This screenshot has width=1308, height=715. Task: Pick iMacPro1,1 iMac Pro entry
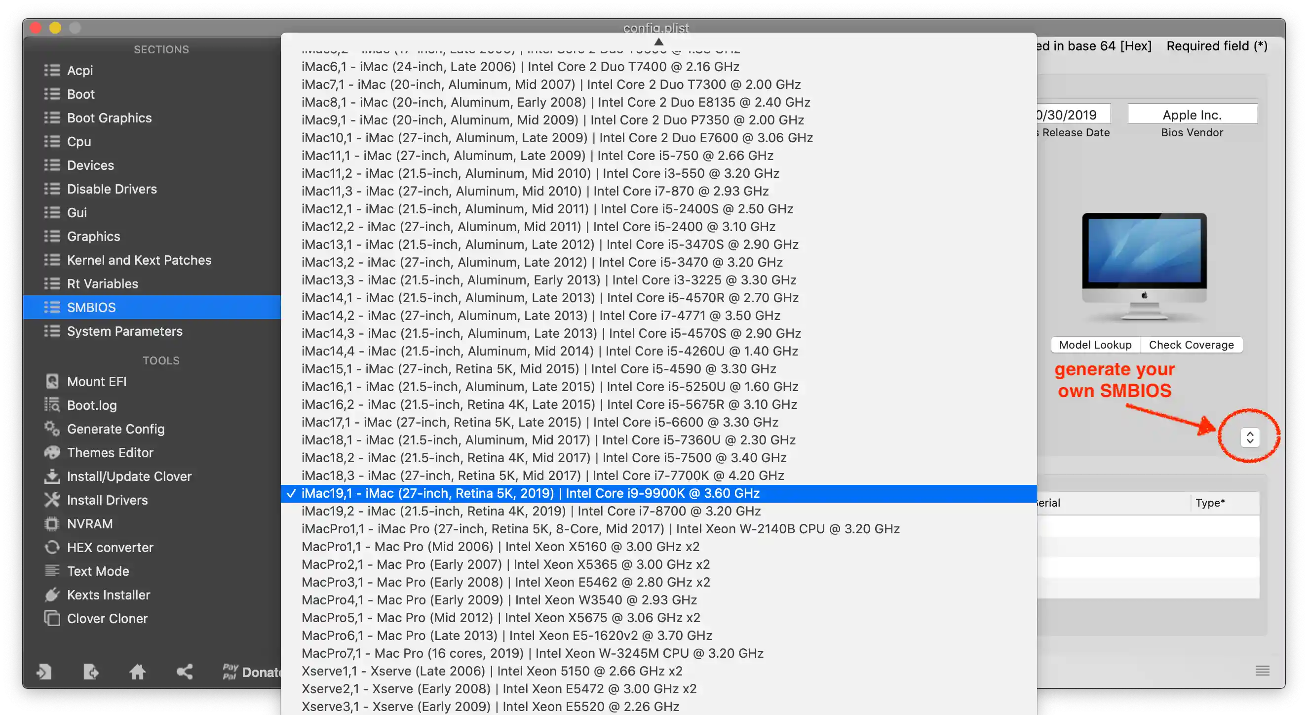point(600,529)
